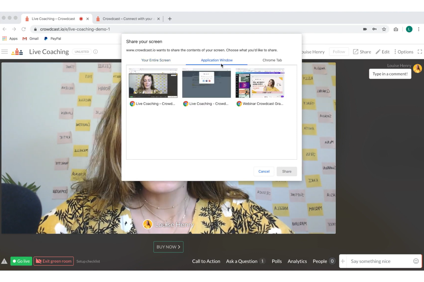Edit the event with pencil Edit
424x282 pixels.
382,52
